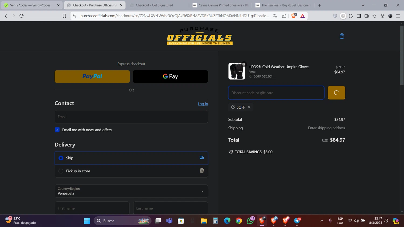Show hidden system tray icons
The width and height of the screenshot is (404, 227).
pos(322,221)
